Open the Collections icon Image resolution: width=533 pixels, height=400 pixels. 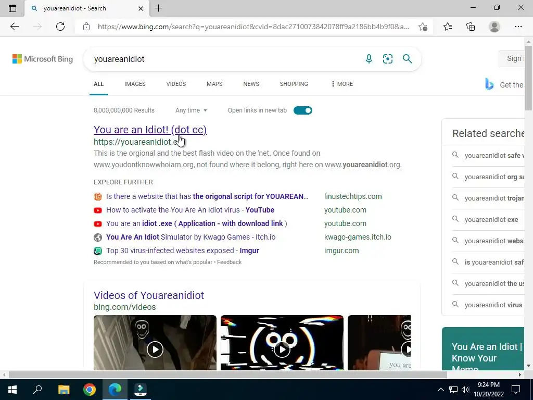point(471,27)
